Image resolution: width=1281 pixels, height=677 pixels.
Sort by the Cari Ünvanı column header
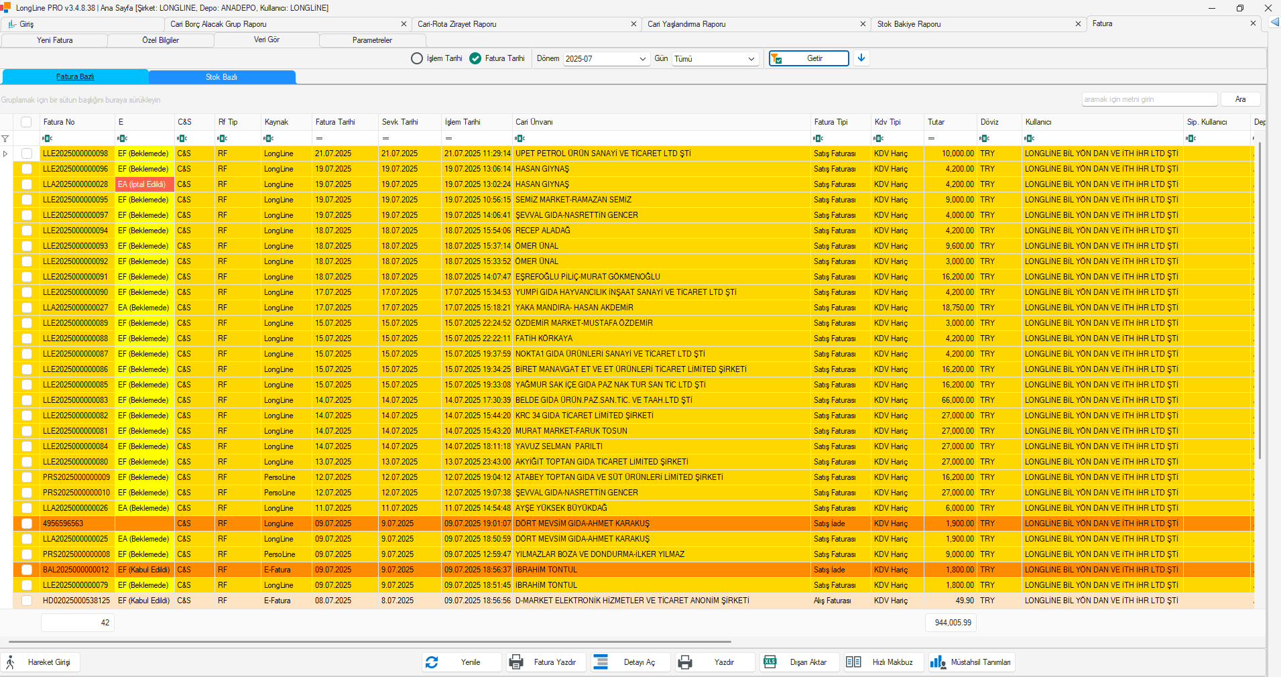point(661,122)
